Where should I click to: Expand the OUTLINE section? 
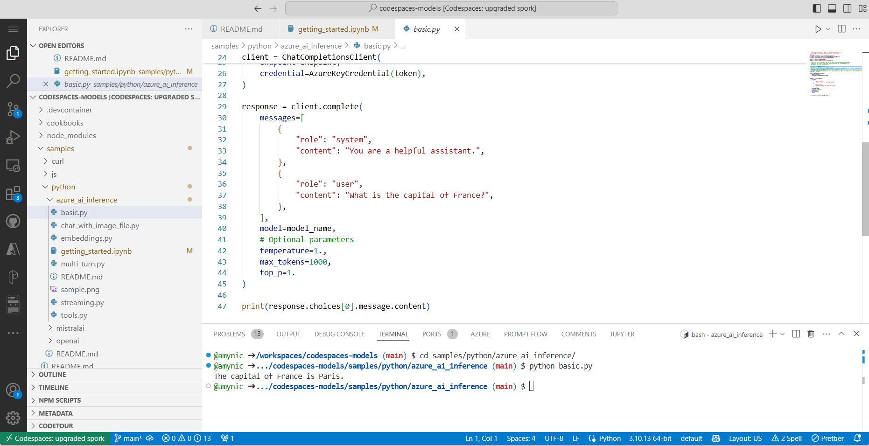tap(52, 375)
